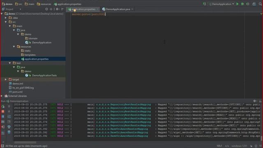Open the Project Structure icon in top toolbar

(x=254, y=4)
